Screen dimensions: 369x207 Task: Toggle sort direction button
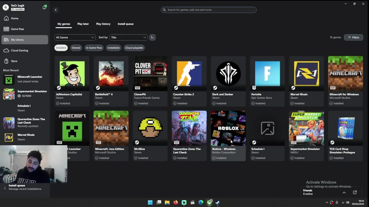coord(152,37)
